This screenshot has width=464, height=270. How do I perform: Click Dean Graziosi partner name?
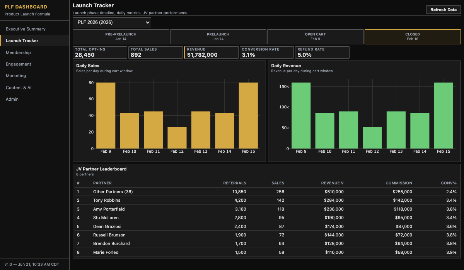(x=107, y=226)
